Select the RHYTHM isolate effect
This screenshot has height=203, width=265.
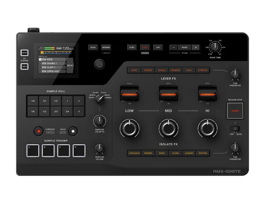(203, 153)
